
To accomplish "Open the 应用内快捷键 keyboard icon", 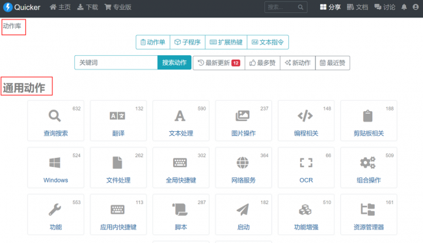I will [117, 210].
